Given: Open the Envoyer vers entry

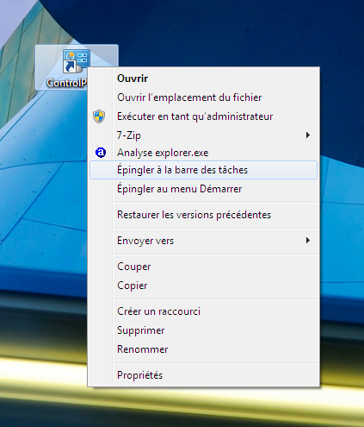Looking at the screenshot, I should pyautogui.click(x=203, y=241).
